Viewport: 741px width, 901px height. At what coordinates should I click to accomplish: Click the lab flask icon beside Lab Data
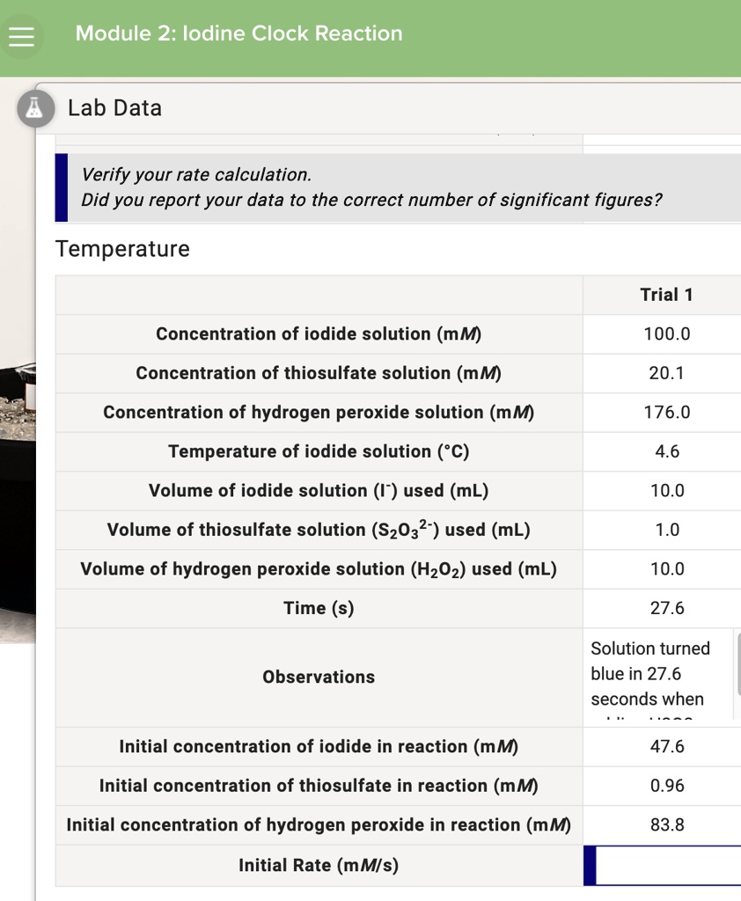[x=35, y=108]
